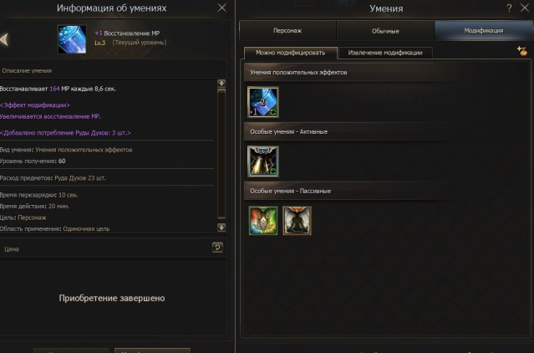Click the scroll up arrow in skill description

pyautogui.click(x=221, y=84)
